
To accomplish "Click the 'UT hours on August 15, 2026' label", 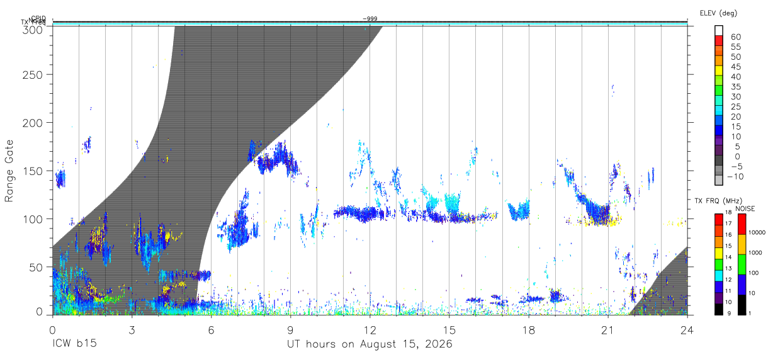I will (x=370, y=344).
